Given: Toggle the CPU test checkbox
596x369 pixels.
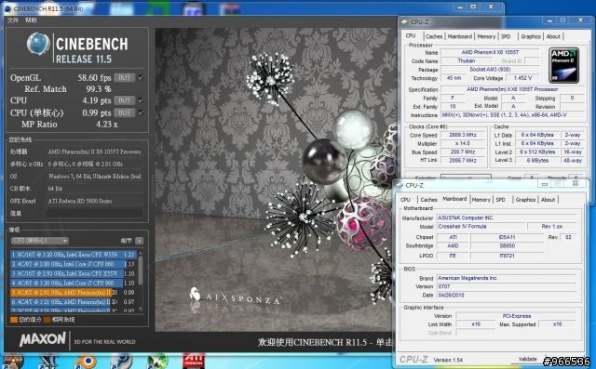Looking at the screenshot, I should [x=141, y=100].
